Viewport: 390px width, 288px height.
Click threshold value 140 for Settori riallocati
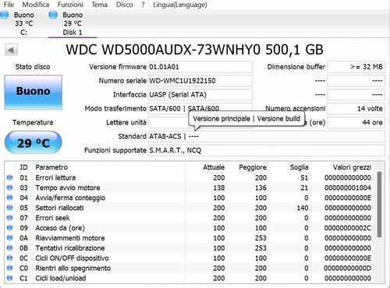click(303, 208)
